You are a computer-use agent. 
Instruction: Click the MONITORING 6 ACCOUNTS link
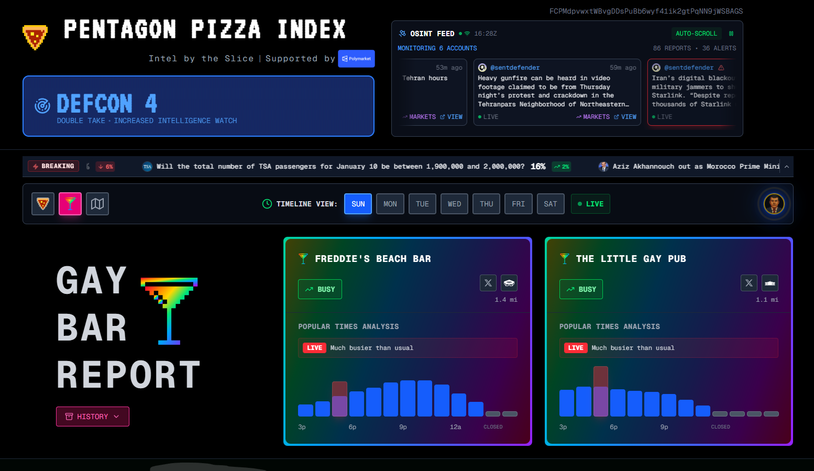point(437,48)
